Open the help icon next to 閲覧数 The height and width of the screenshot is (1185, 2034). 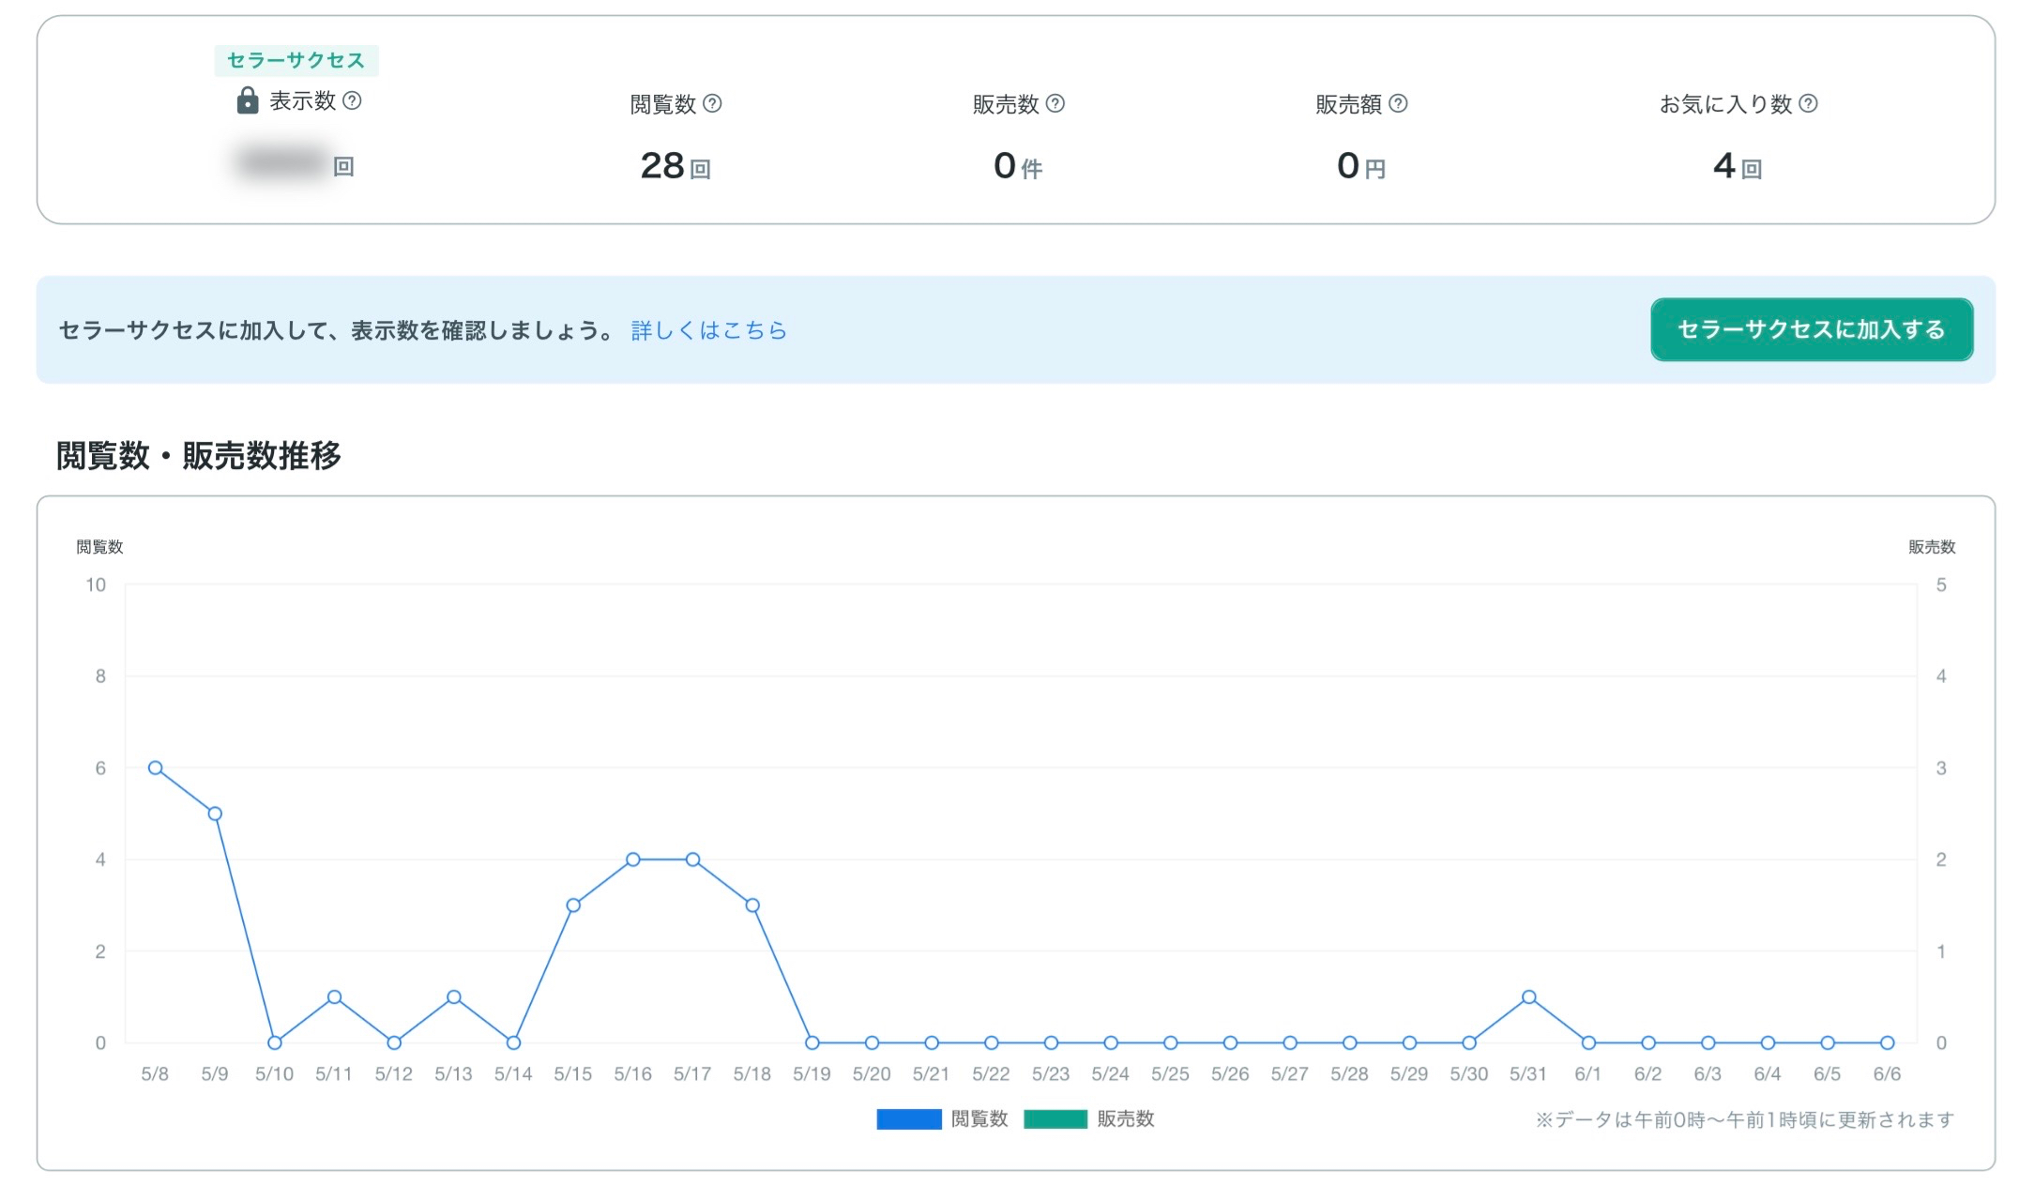click(712, 103)
